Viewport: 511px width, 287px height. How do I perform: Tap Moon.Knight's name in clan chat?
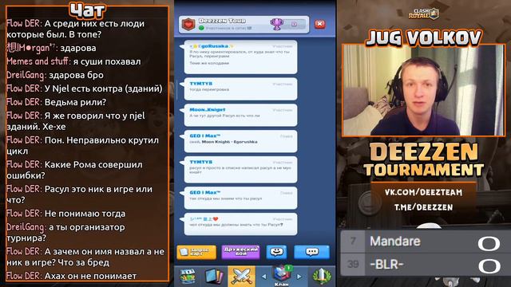point(208,110)
